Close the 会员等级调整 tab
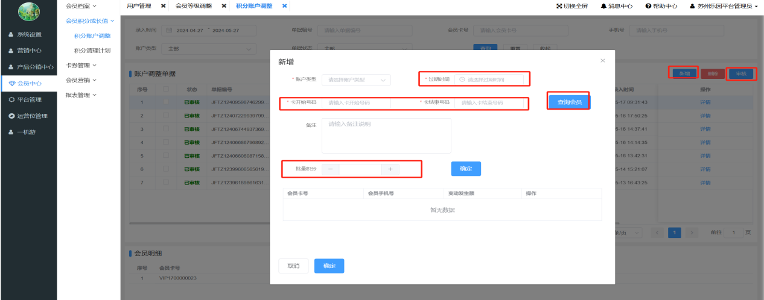 click(x=224, y=6)
